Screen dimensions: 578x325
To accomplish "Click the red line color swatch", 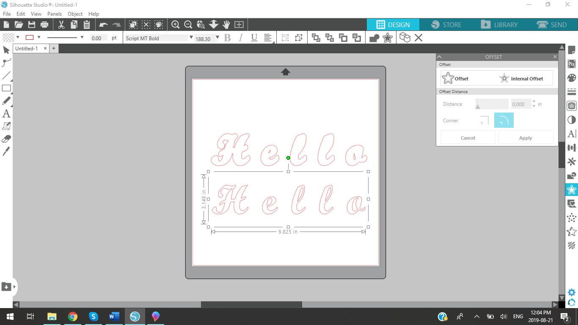I will [30, 37].
